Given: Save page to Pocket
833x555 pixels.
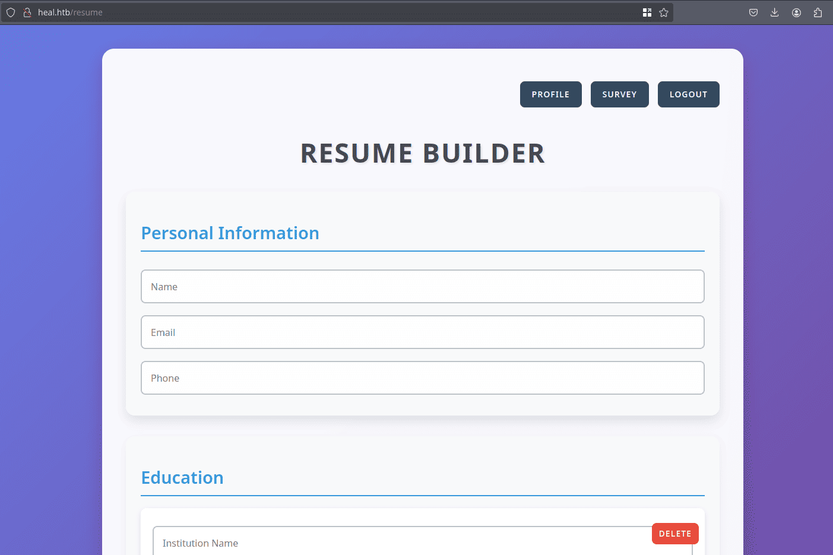Looking at the screenshot, I should click(753, 12).
